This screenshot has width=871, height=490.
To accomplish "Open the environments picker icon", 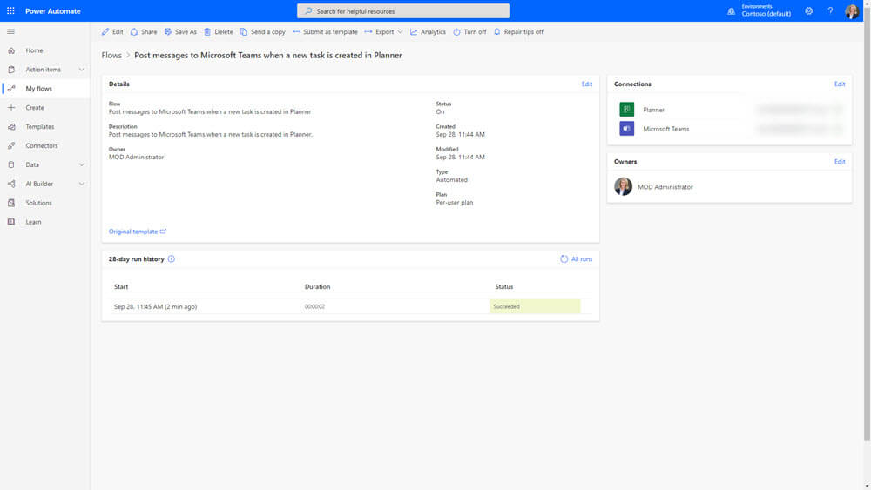I will click(731, 11).
